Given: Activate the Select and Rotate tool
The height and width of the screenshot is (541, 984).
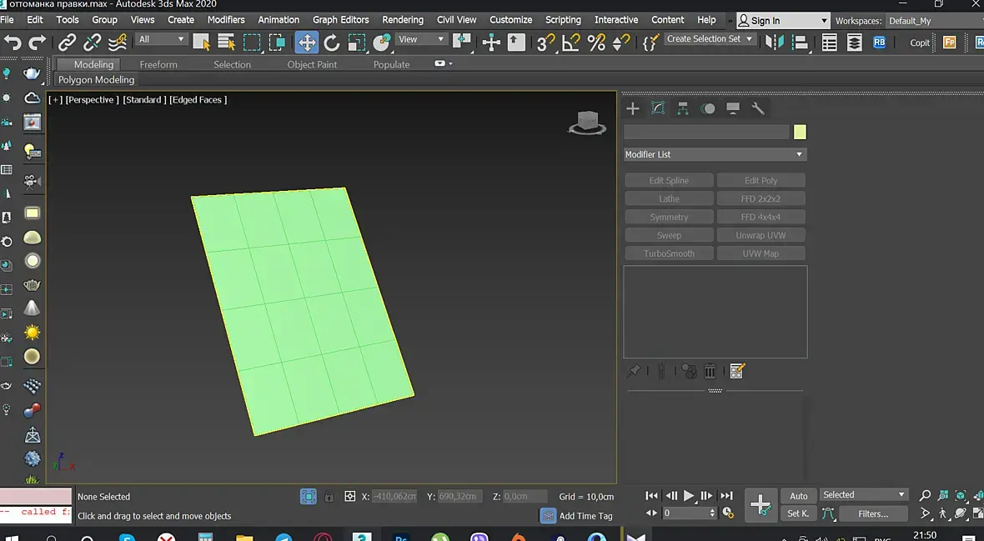Looking at the screenshot, I should coord(332,43).
